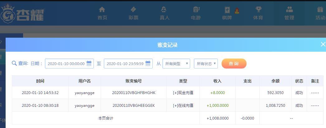326x128 pixels.
Task: Click yaoyangge in the 08:30:18 row
Action: pyautogui.click(x=85, y=106)
